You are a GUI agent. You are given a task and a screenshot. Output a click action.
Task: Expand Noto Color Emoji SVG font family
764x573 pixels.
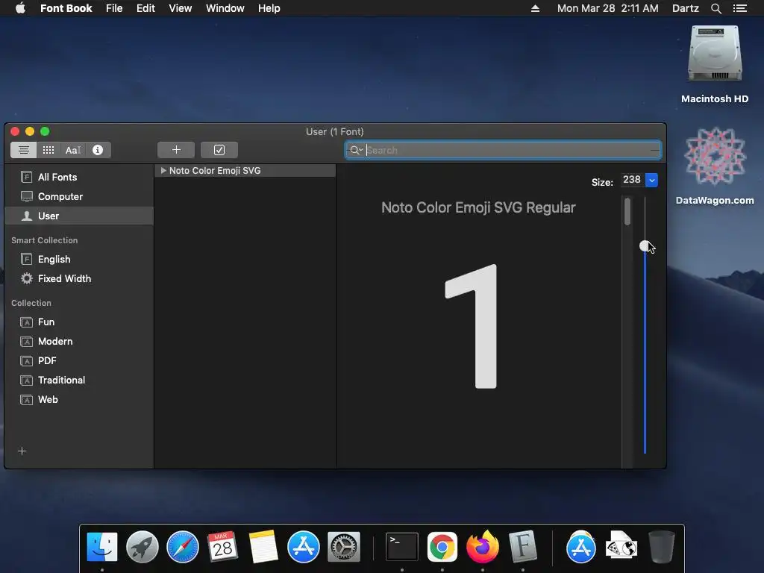pyautogui.click(x=163, y=171)
